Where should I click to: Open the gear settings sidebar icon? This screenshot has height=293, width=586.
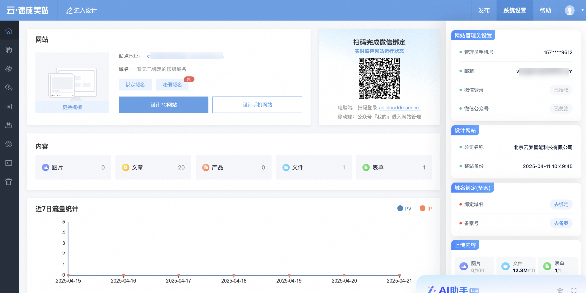pos(9,144)
